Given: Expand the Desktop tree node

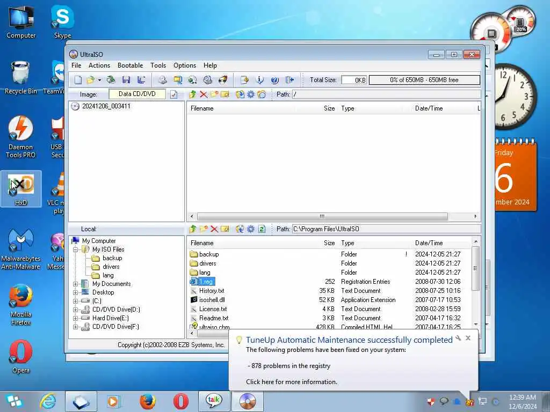Looking at the screenshot, I should pyautogui.click(x=75, y=292).
